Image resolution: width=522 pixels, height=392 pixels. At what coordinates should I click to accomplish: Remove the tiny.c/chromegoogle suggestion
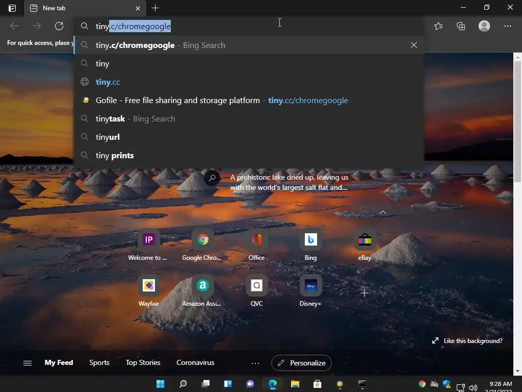click(414, 45)
